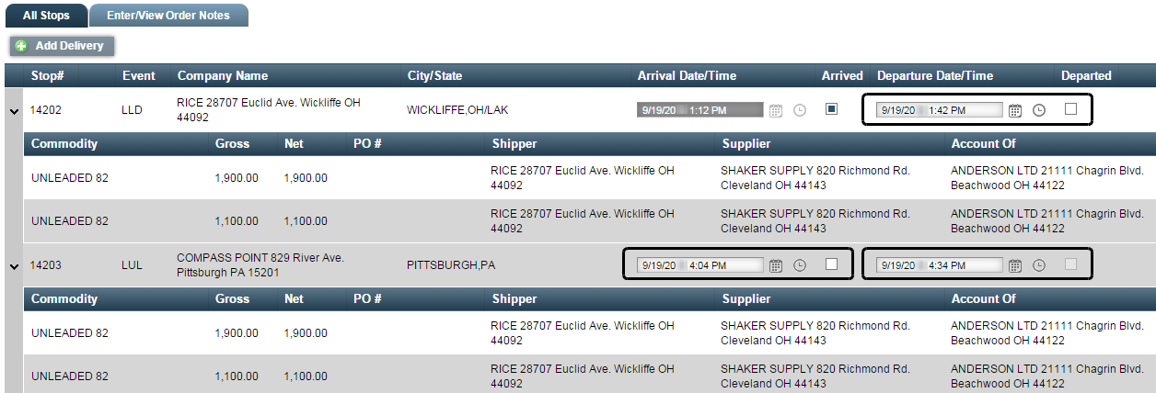
Task: Check the Arrived checkbox for stop 14203
Action: click(x=831, y=264)
